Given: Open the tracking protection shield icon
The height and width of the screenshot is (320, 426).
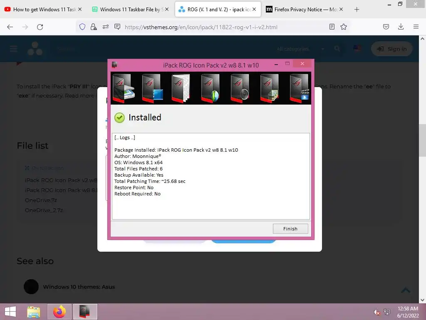Looking at the screenshot, I should click(x=82, y=27).
